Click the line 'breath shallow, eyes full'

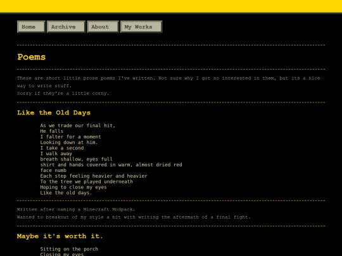coord(77,159)
